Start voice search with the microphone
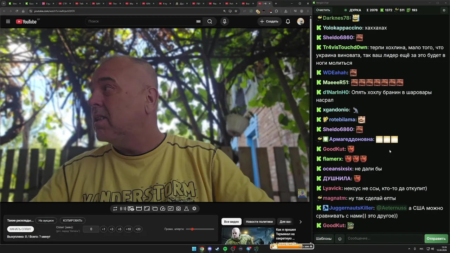This screenshot has width=450, height=253. point(225,21)
